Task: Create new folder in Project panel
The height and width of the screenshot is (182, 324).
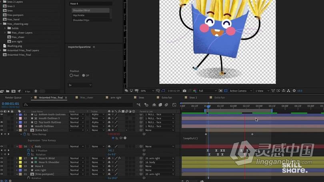Action: (x=8, y=91)
